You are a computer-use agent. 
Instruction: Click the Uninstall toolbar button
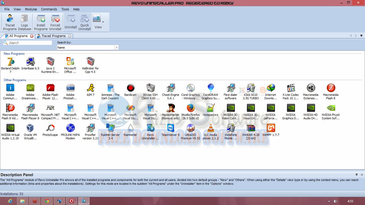[x=71, y=22]
